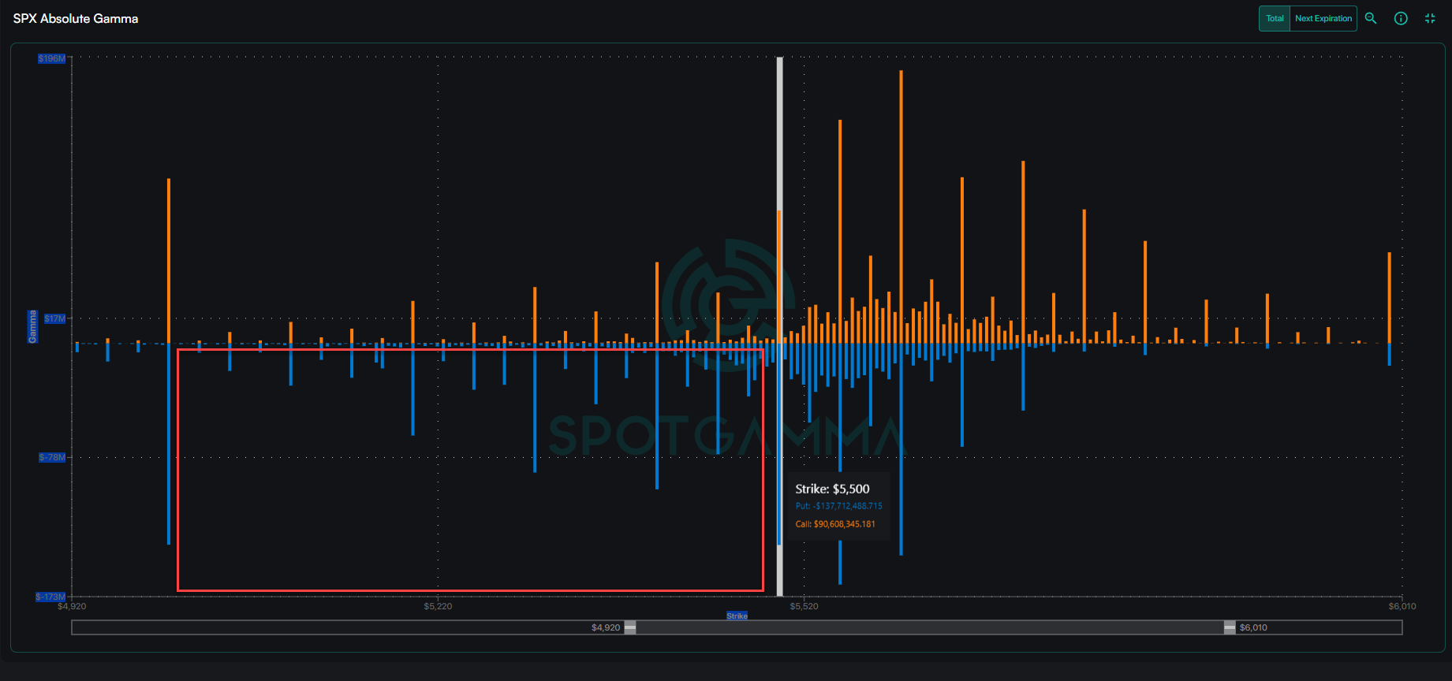Click the Strike axis label
This screenshot has height=681, width=1452.
[x=737, y=616]
